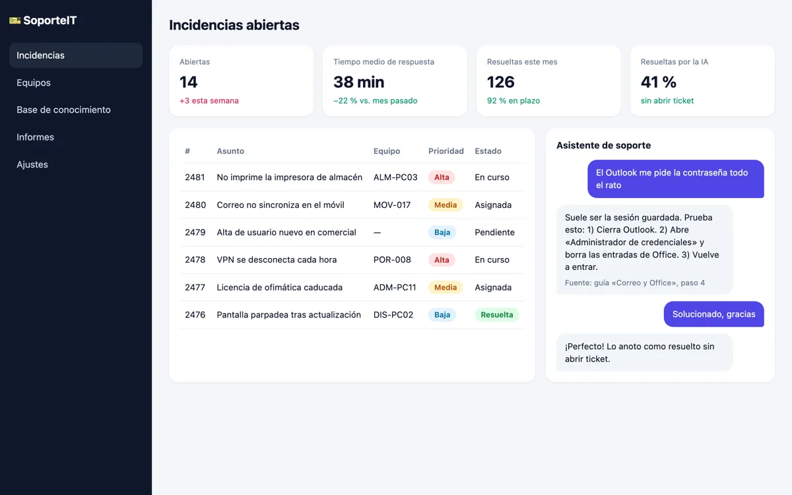
Task: Click 'En curso' status of incident 2478
Action: (492, 260)
